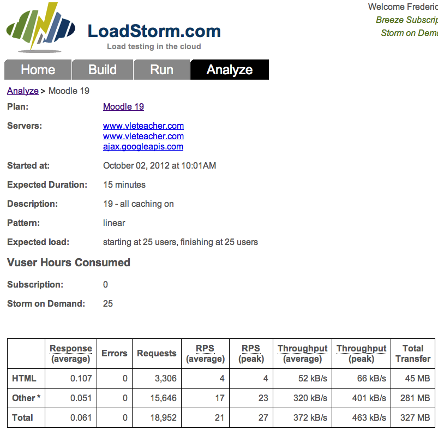Click the Analyze breadcrumb link

click(22, 91)
